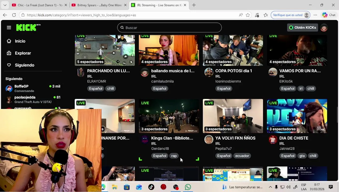The width and height of the screenshot is (339, 192).
Task: Open Copilot Chat button
Action: pos(329,15)
